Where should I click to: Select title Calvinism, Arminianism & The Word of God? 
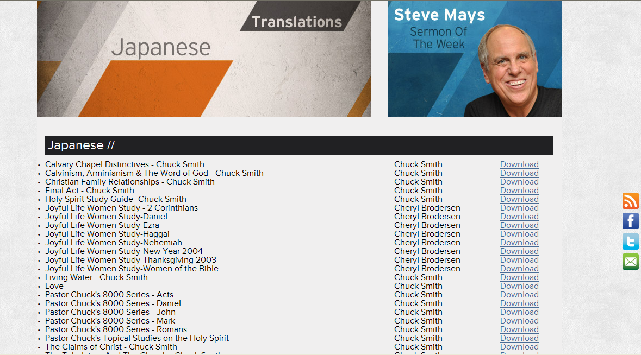point(154,173)
